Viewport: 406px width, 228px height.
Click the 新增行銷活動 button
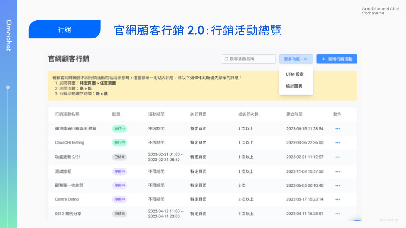337,59
